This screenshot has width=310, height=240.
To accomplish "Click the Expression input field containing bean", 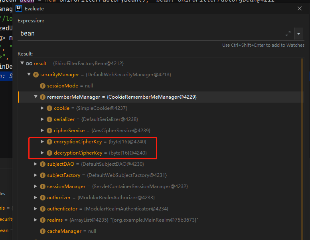I will tap(152, 34).
